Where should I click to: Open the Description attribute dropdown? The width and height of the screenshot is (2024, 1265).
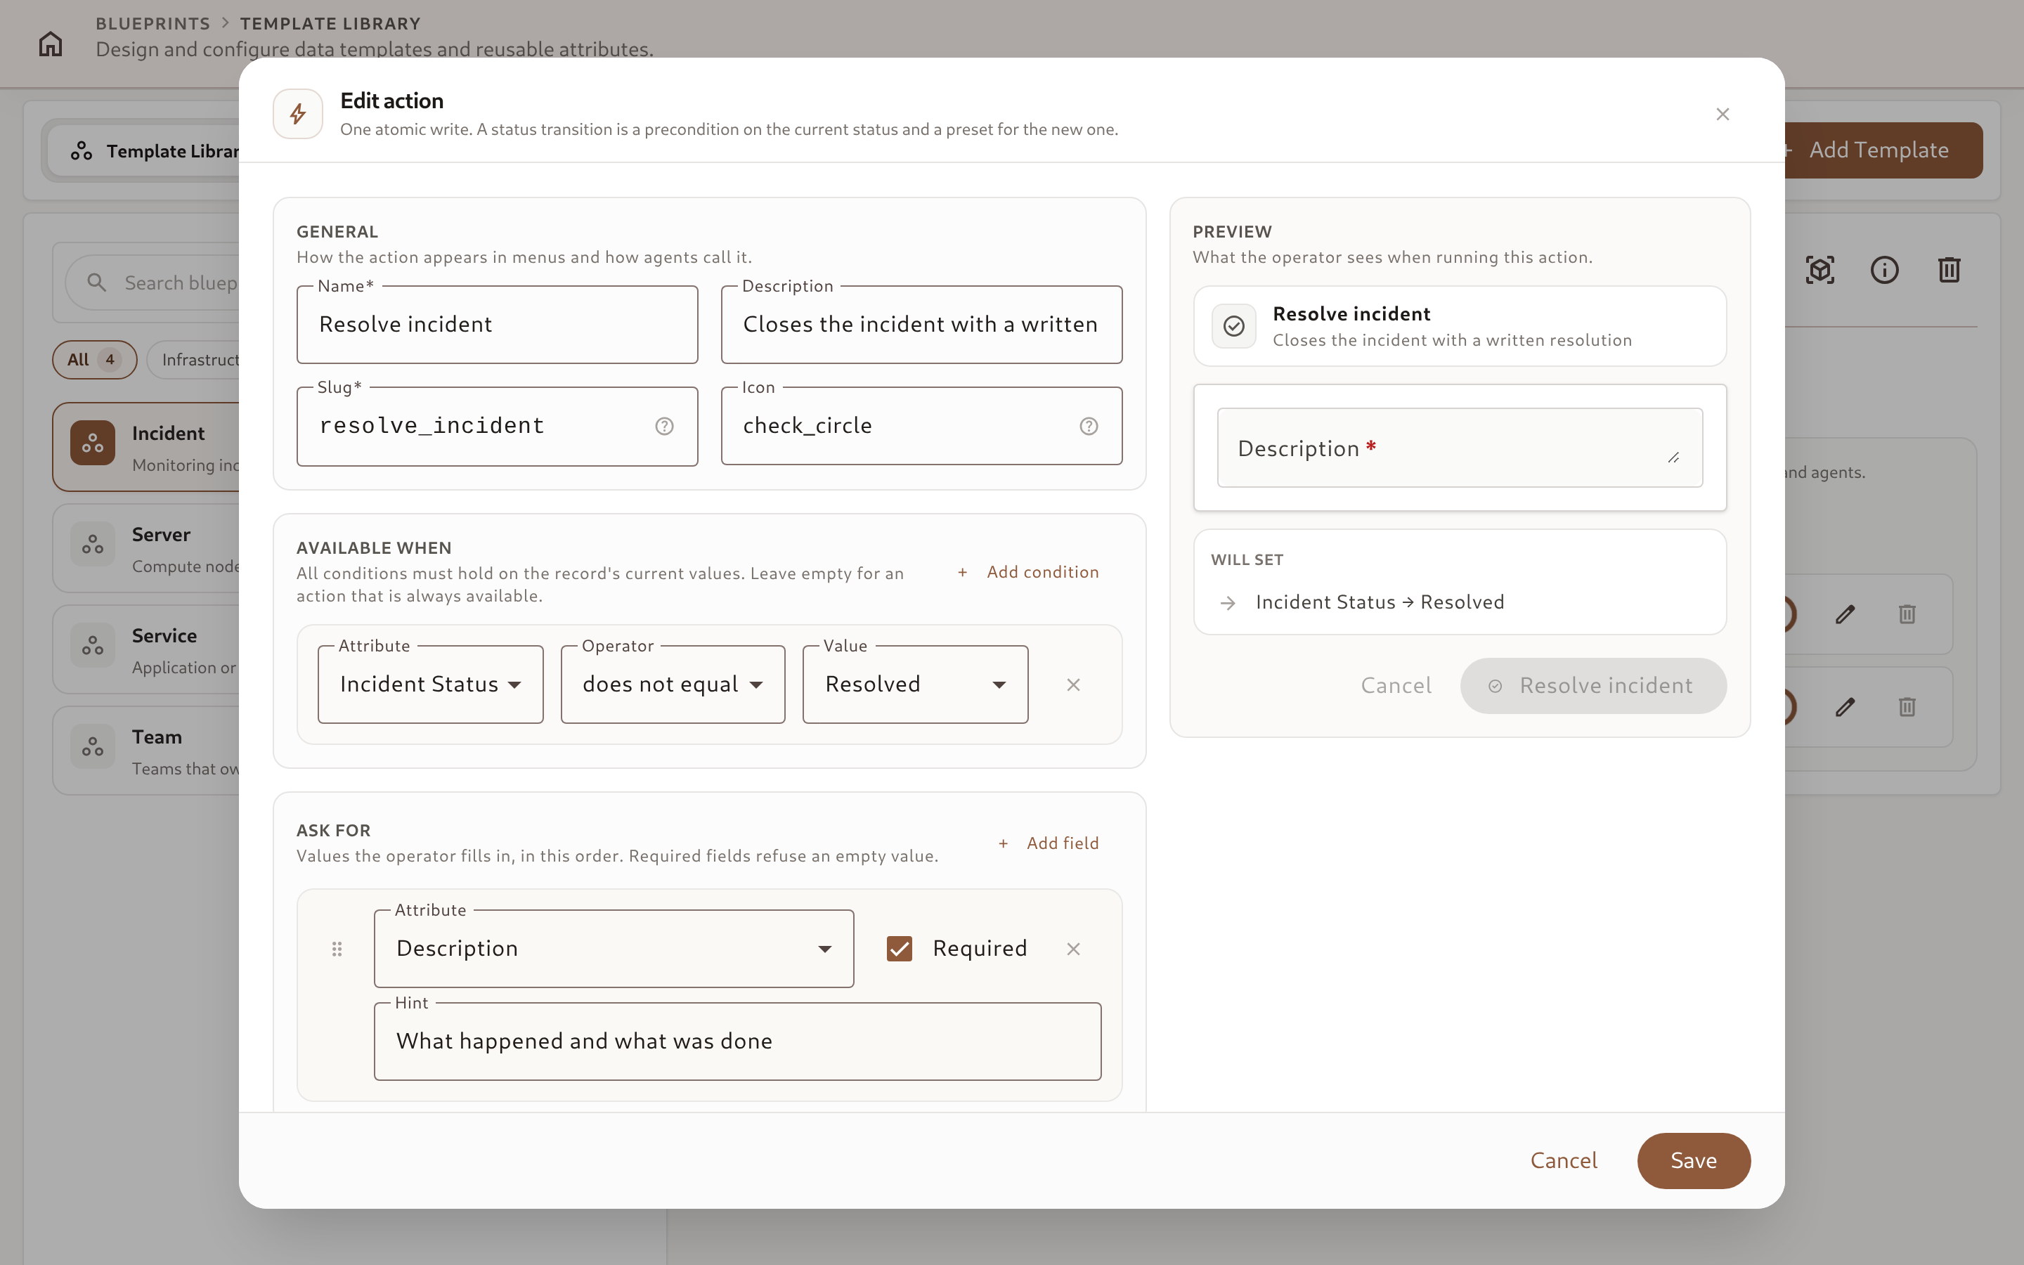(x=614, y=949)
